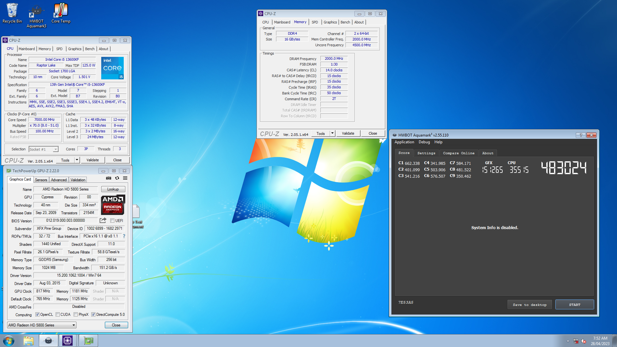
Task: Click the GPU-Z screenshot camera icon
Action: click(x=109, y=178)
